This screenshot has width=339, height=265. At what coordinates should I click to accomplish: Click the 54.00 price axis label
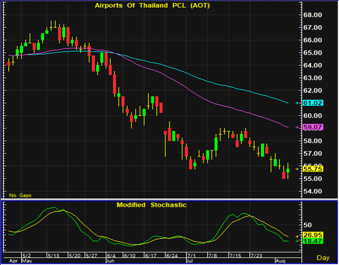312,191
